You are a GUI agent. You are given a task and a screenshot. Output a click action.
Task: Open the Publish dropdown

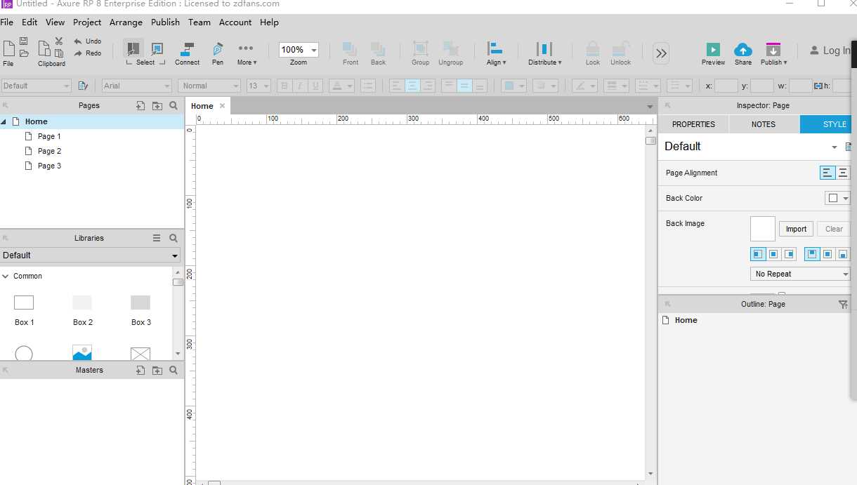773,53
